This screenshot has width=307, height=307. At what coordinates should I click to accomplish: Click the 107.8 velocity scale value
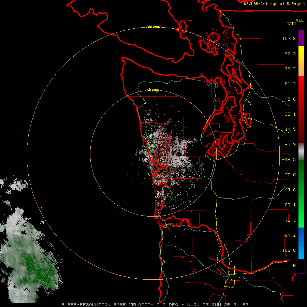(289, 38)
